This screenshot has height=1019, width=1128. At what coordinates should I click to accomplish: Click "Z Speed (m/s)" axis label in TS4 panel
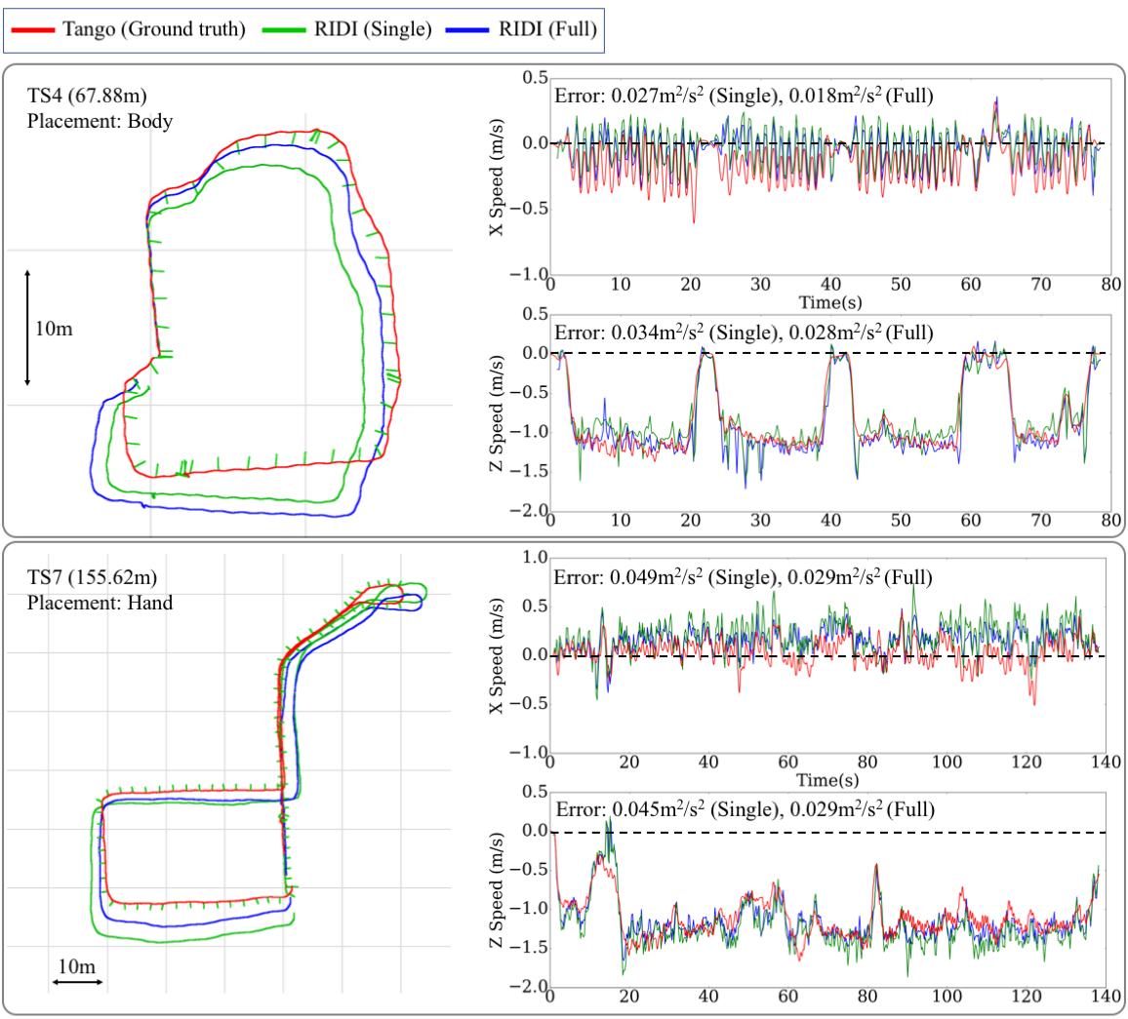[x=496, y=412]
